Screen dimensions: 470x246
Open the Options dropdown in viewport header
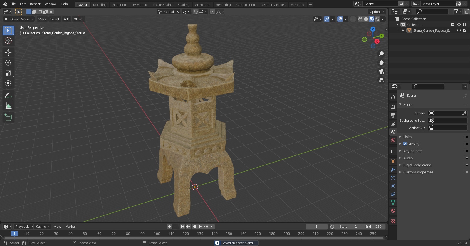click(377, 12)
